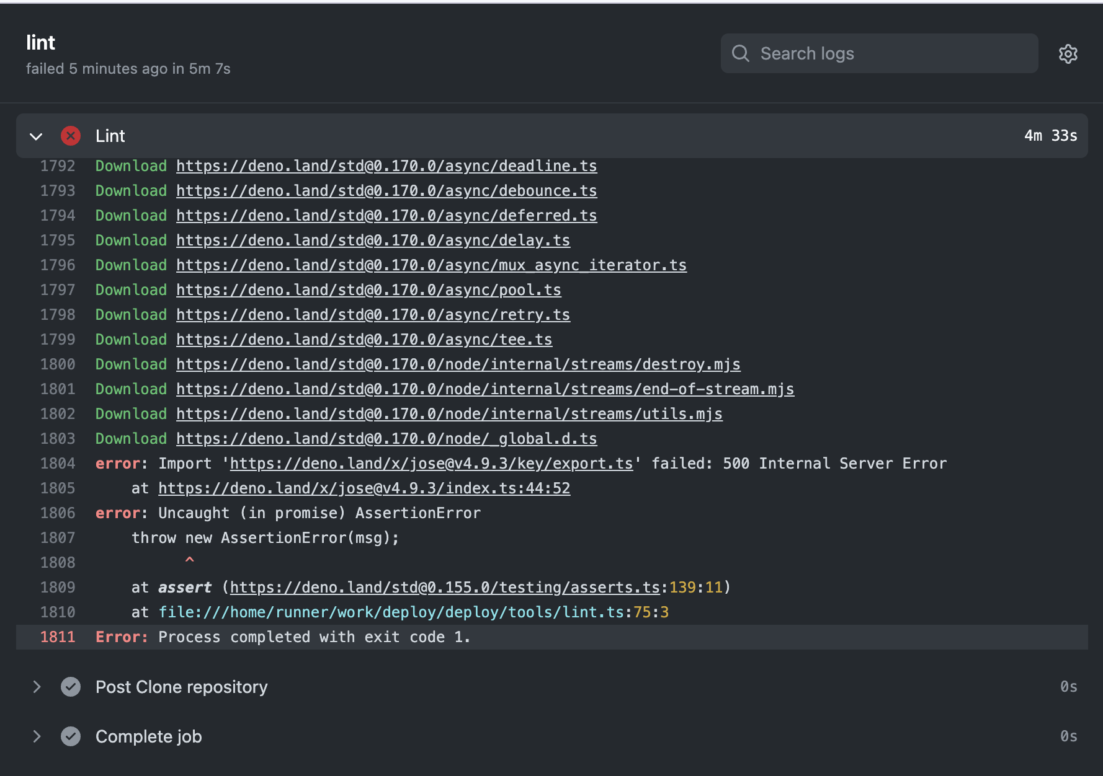Collapse the Lint step logs
Image resolution: width=1103 pixels, height=776 pixels.
point(35,136)
